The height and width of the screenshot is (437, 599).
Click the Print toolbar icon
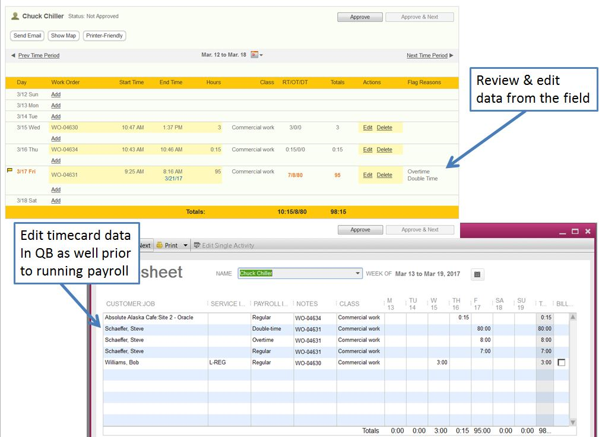point(160,245)
